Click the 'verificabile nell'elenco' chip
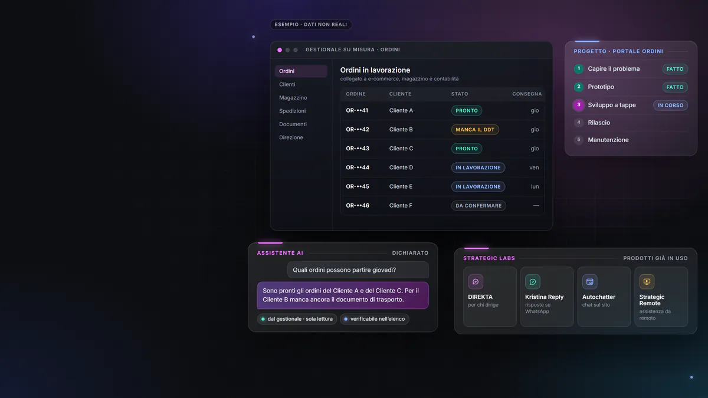 pyautogui.click(x=375, y=319)
